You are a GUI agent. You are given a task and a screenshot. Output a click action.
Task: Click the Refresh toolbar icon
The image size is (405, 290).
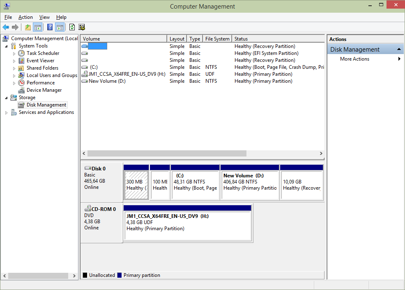[x=72, y=27]
